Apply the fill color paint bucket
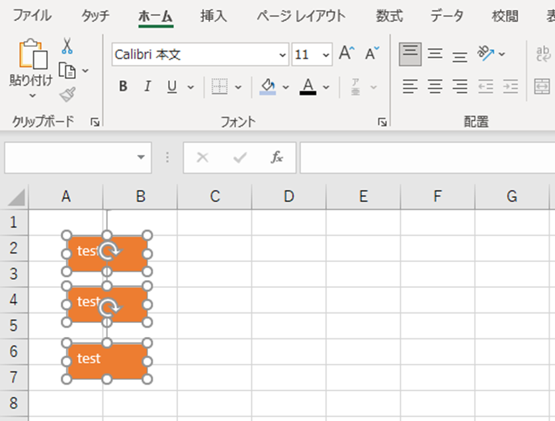This screenshot has width=555, height=421. [268, 87]
